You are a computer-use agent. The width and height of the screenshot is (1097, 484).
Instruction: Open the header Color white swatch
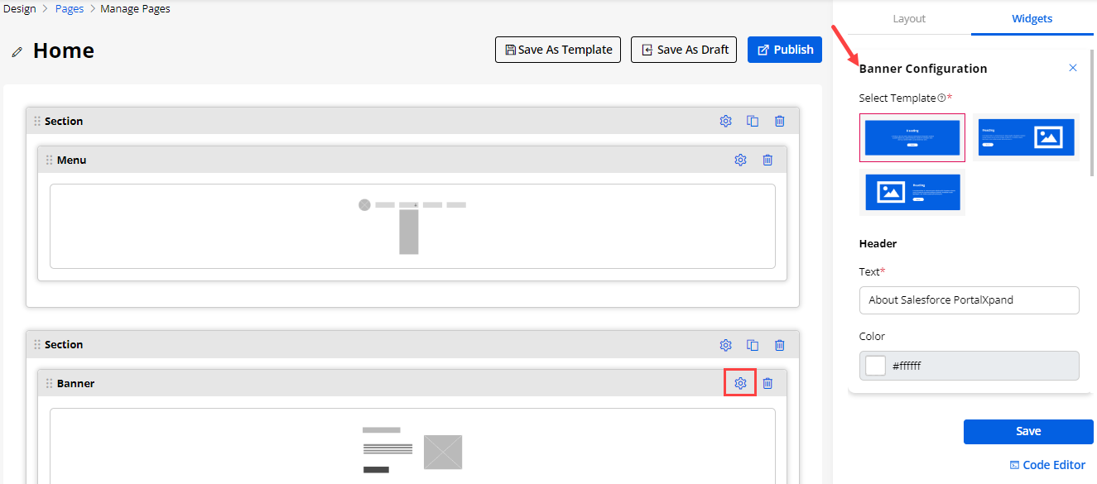coord(875,366)
